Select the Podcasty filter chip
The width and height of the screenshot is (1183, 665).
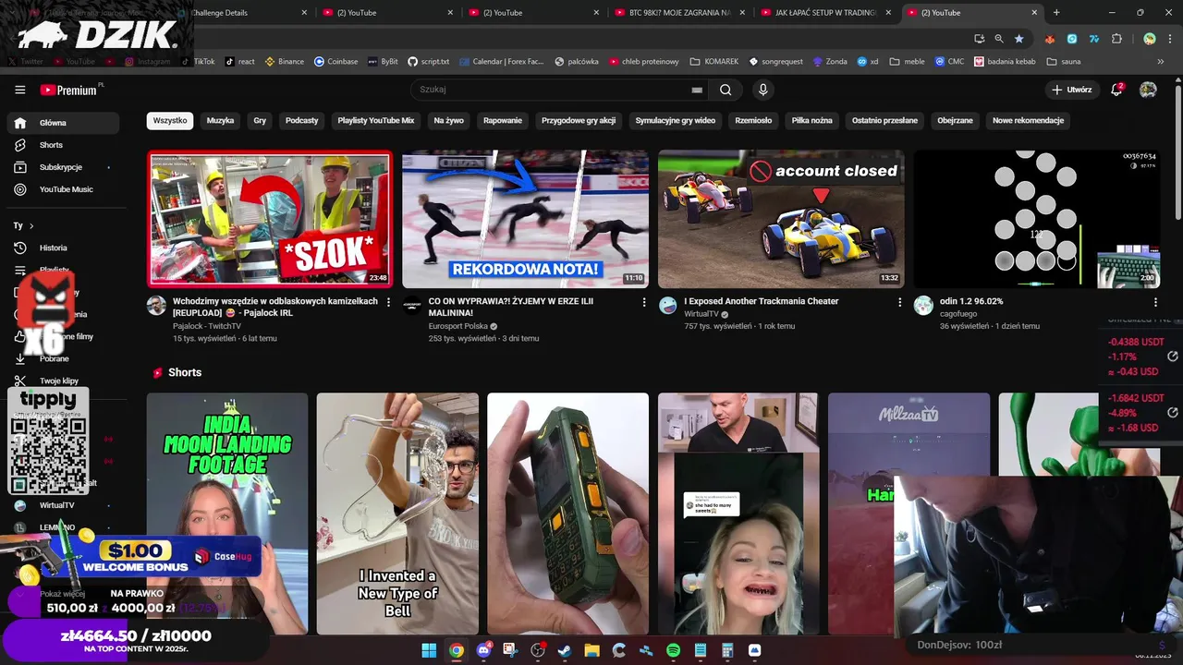(301, 121)
